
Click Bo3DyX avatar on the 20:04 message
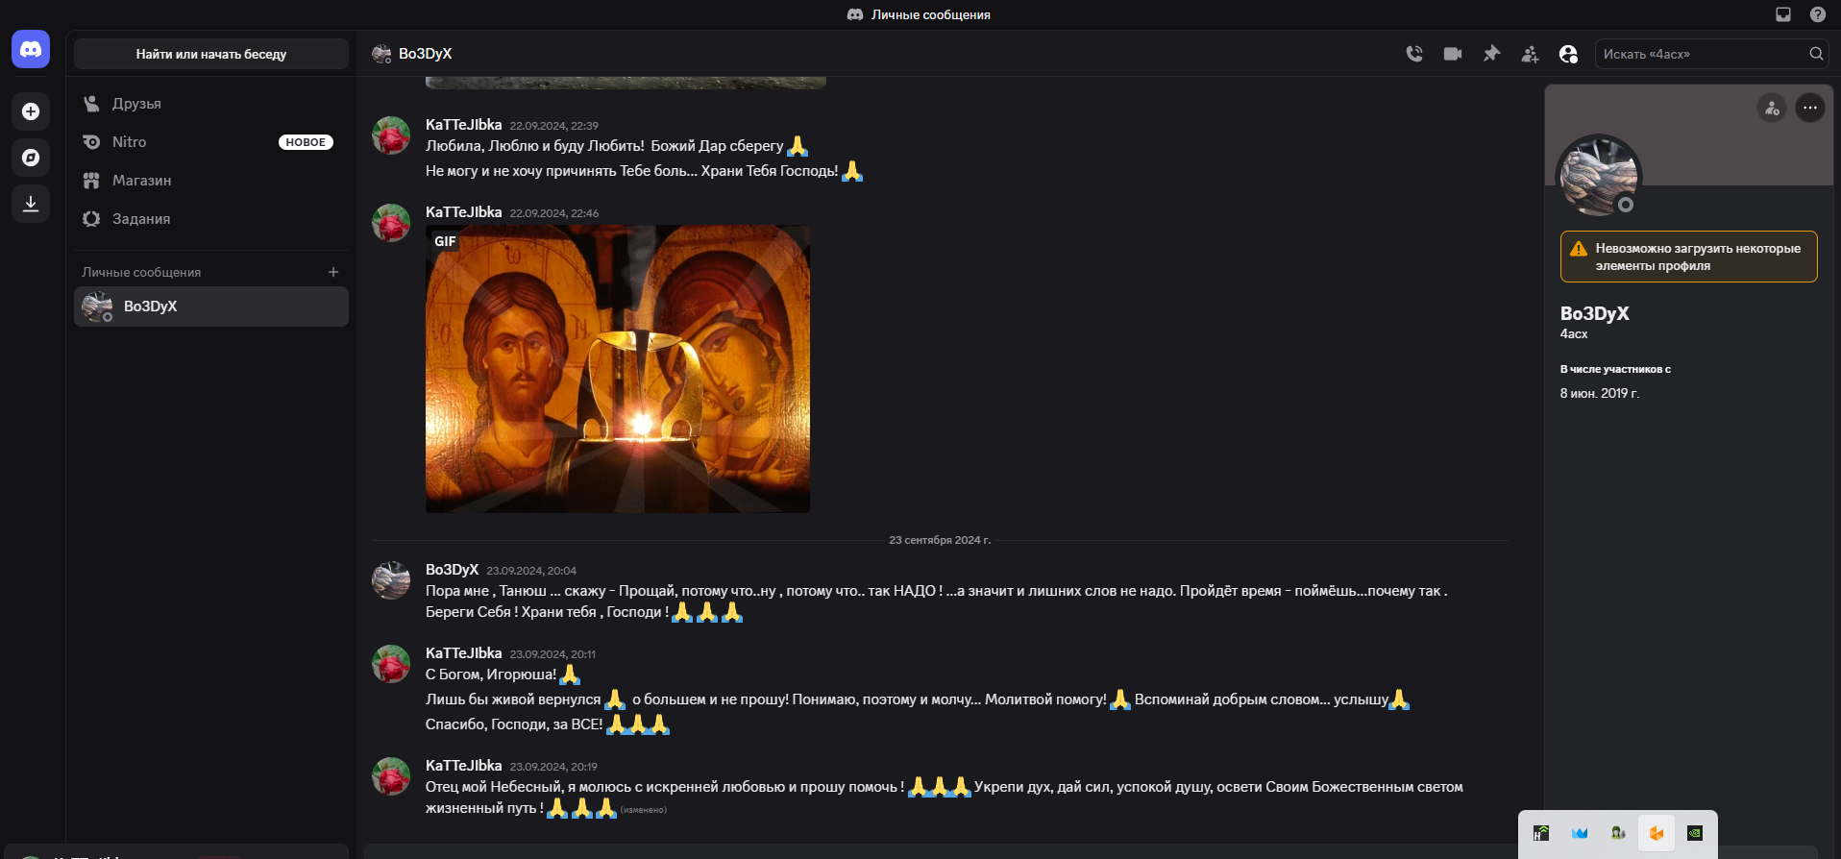391,580
